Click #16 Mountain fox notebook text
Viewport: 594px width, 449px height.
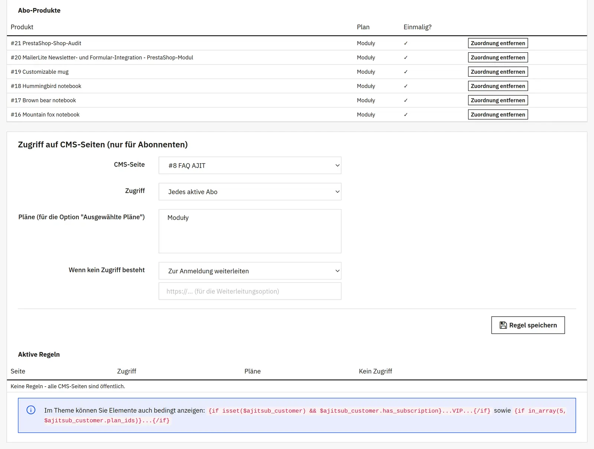click(x=45, y=115)
